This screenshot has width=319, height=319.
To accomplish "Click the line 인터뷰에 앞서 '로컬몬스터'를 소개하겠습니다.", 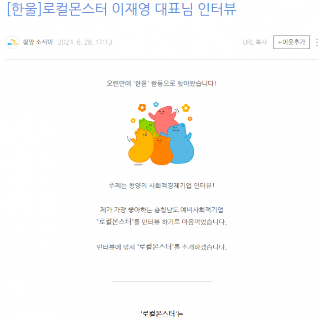I will pos(161,247).
